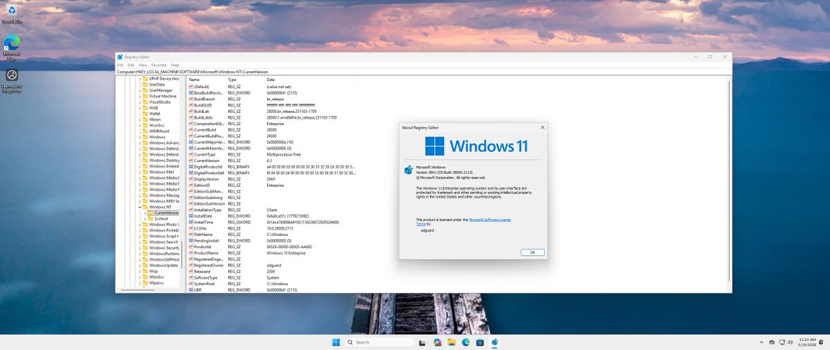Screen dimensions: 830x350
Task: Select the Windows Mail key
Action: click(x=161, y=172)
